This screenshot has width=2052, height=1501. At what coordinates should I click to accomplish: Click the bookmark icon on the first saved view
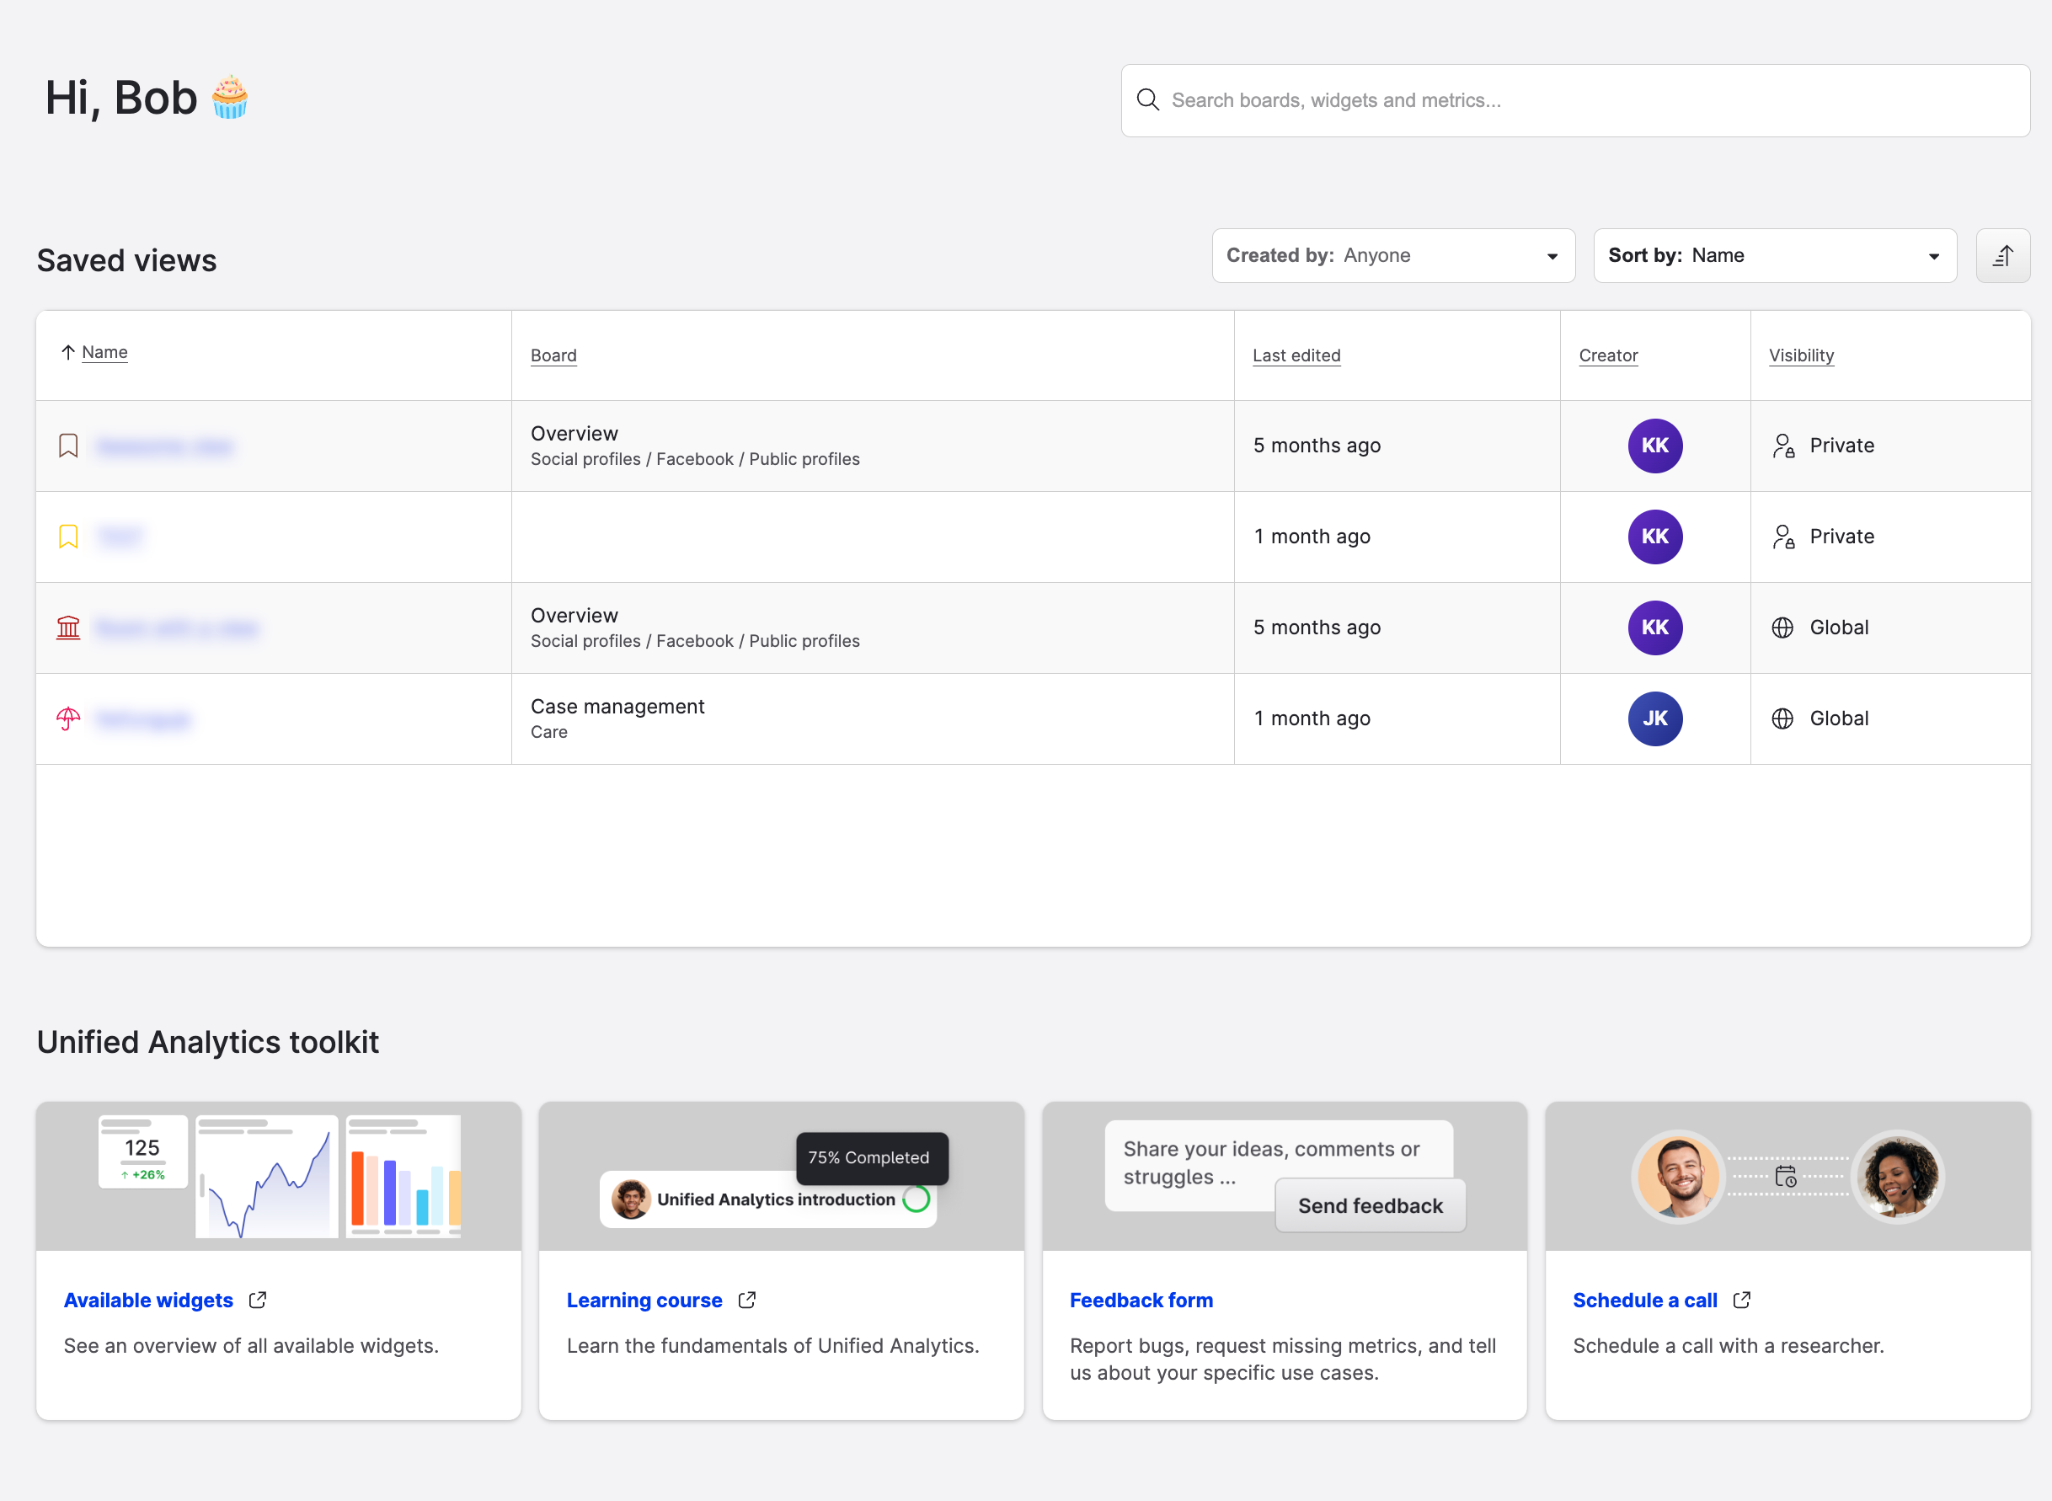click(x=67, y=446)
